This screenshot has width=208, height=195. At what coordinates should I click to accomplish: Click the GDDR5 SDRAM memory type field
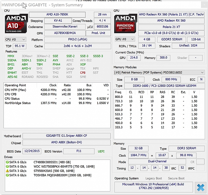point(172,40)
